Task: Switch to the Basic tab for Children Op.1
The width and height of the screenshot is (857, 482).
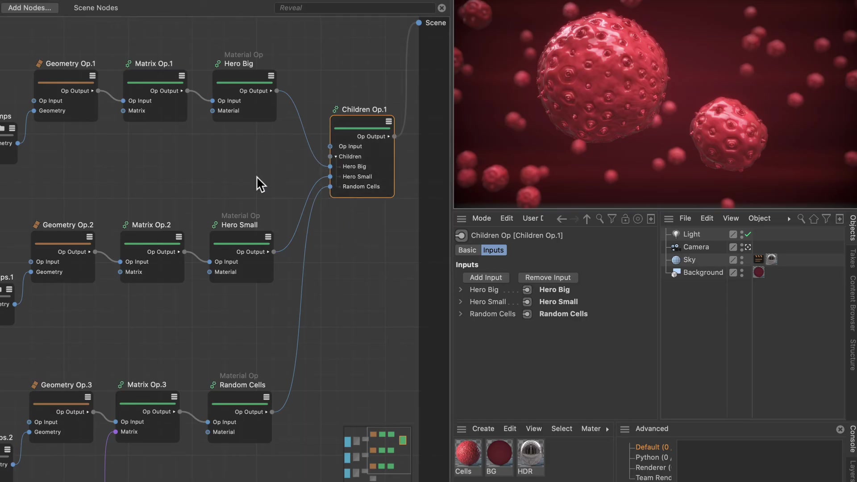Action: [467, 250]
